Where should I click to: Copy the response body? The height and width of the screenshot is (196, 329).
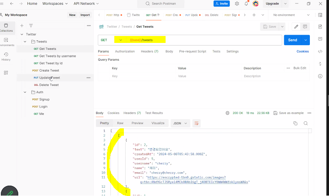pos(296,123)
